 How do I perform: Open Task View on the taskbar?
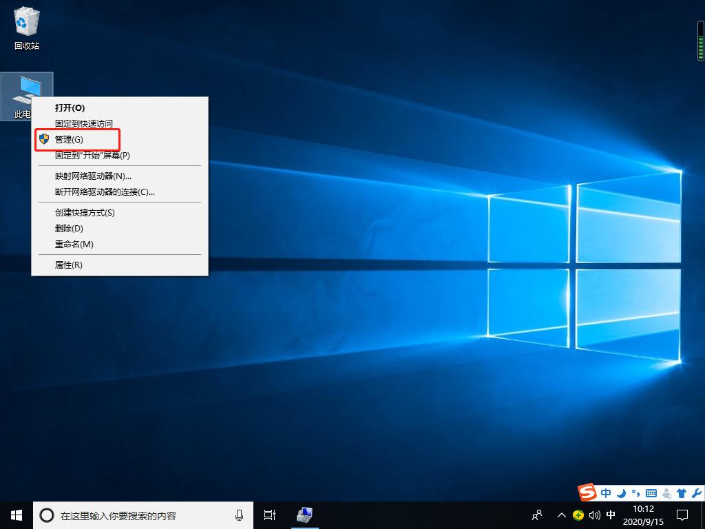coord(269,515)
